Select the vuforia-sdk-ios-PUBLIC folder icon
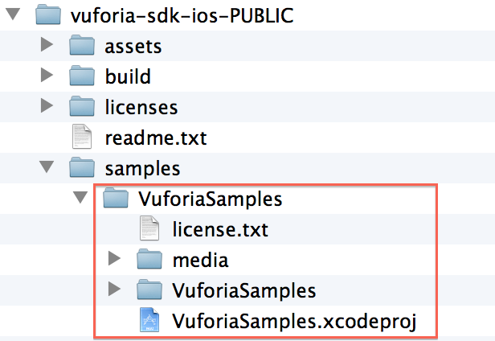 (48, 14)
